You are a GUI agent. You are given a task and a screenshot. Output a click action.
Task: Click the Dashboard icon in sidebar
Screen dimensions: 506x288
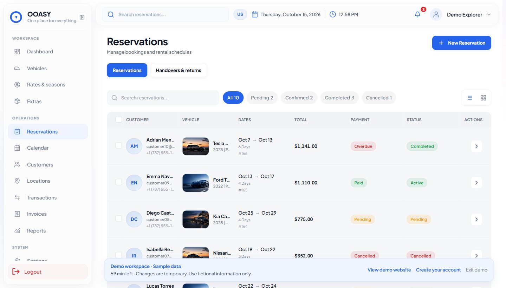[17, 52]
